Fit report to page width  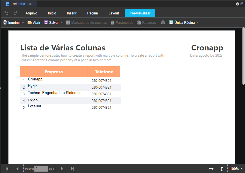pos(211,169)
